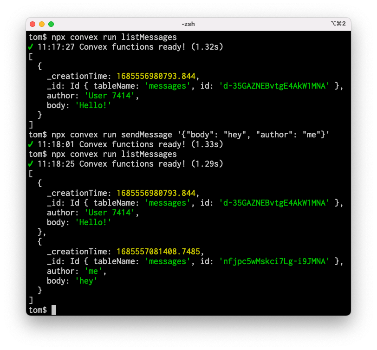Click the green checkmark beside 11:17:27

point(31,47)
